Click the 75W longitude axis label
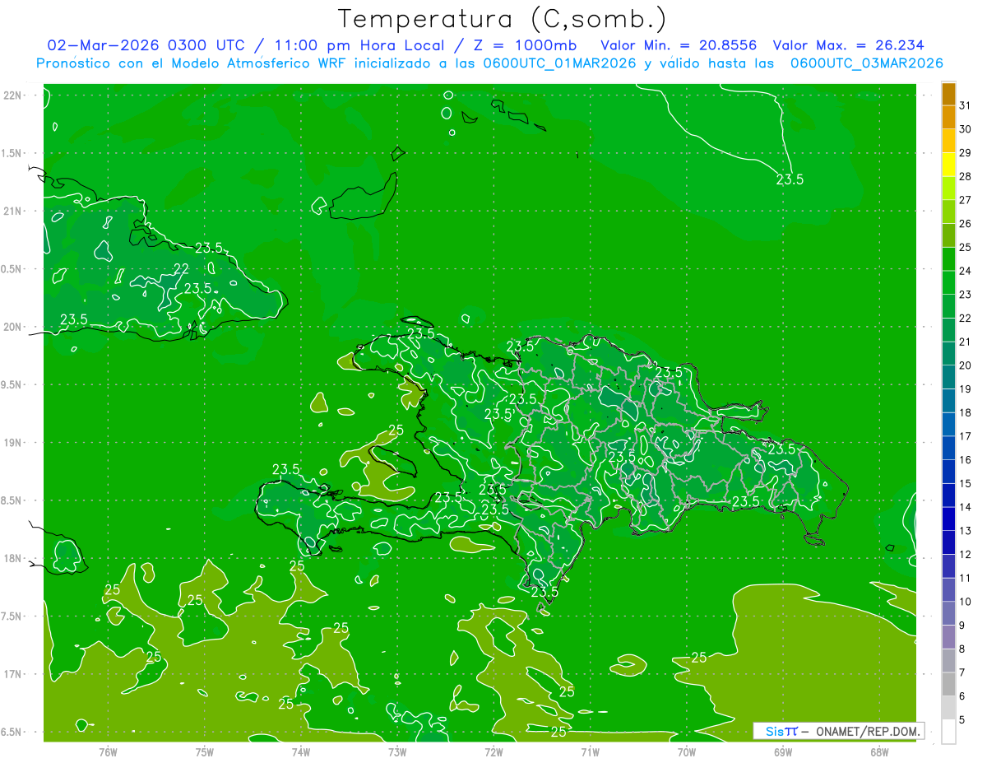Viewport: 987px width, 763px height. point(205,752)
